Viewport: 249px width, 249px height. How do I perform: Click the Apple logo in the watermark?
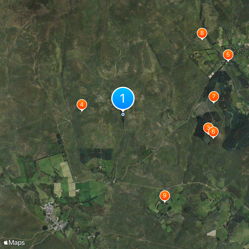point(6,242)
